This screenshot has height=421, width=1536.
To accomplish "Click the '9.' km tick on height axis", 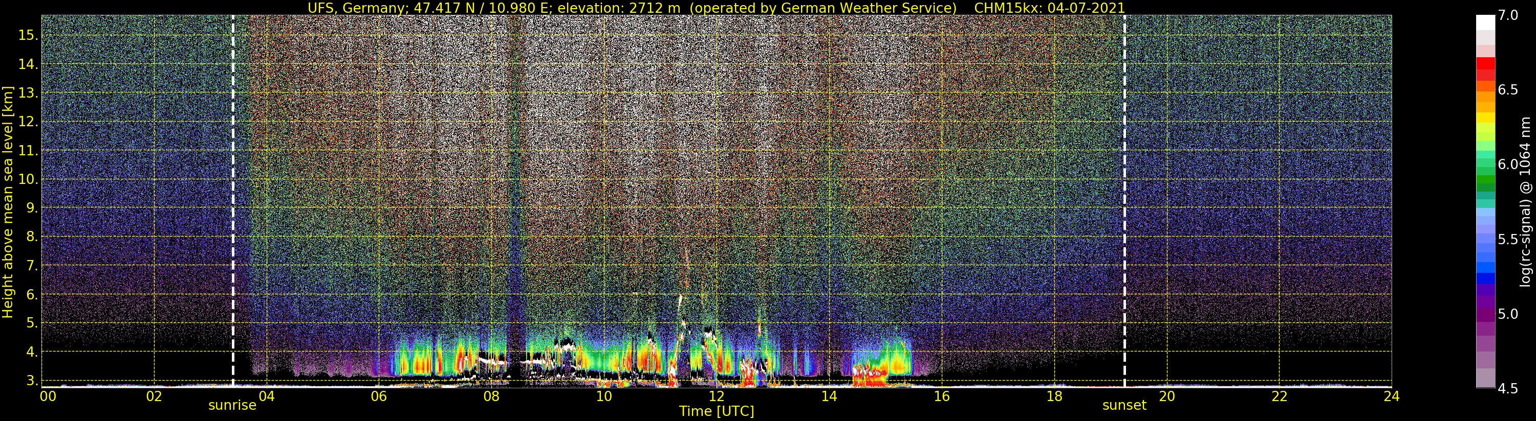I will [32, 208].
